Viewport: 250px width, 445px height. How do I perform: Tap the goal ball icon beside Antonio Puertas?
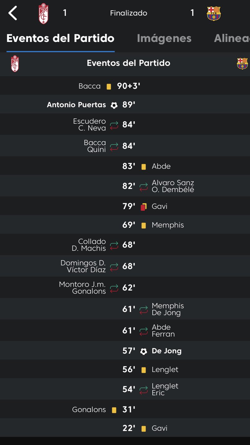pyautogui.click(x=114, y=105)
